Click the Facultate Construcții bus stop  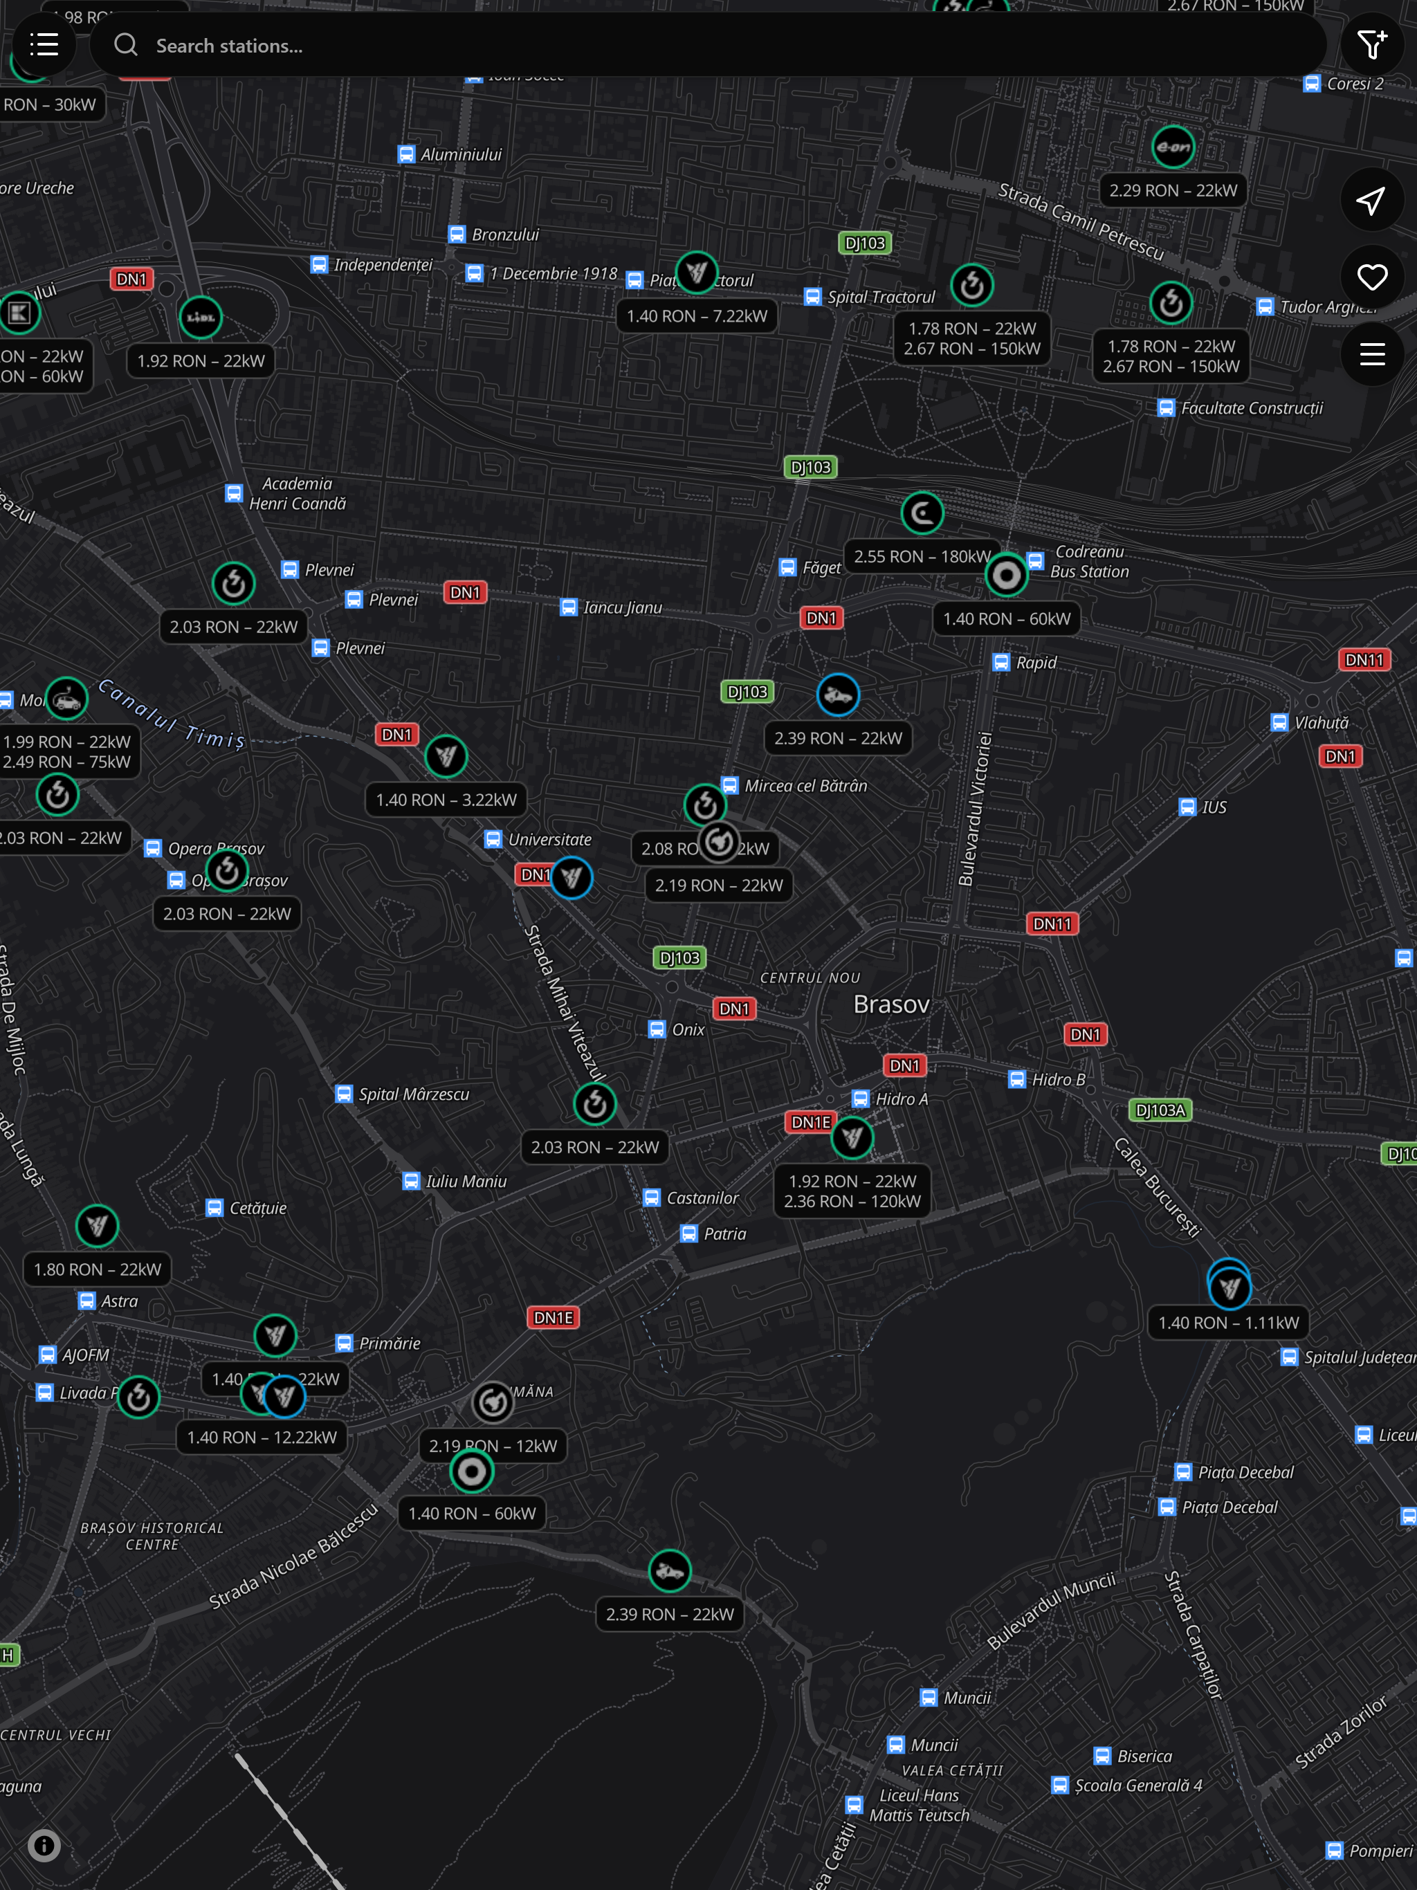pyautogui.click(x=1240, y=408)
